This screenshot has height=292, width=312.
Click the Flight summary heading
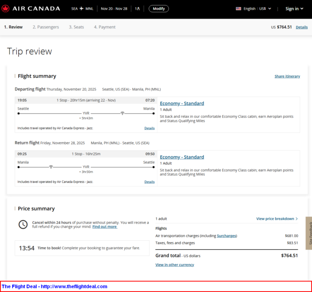tap(37, 76)
